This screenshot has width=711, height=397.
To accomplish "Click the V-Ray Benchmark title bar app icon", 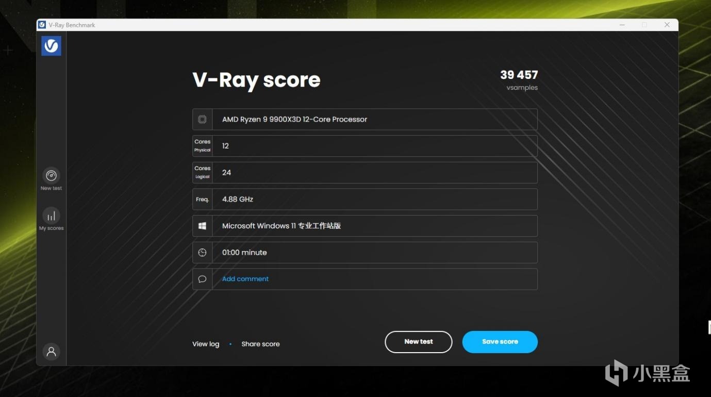I will (42, 25).
